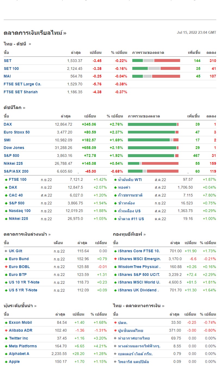Click the arrow icon beside US 5 YR T-Note
Screen dimensions: 219x367
[x=6, y=290]
